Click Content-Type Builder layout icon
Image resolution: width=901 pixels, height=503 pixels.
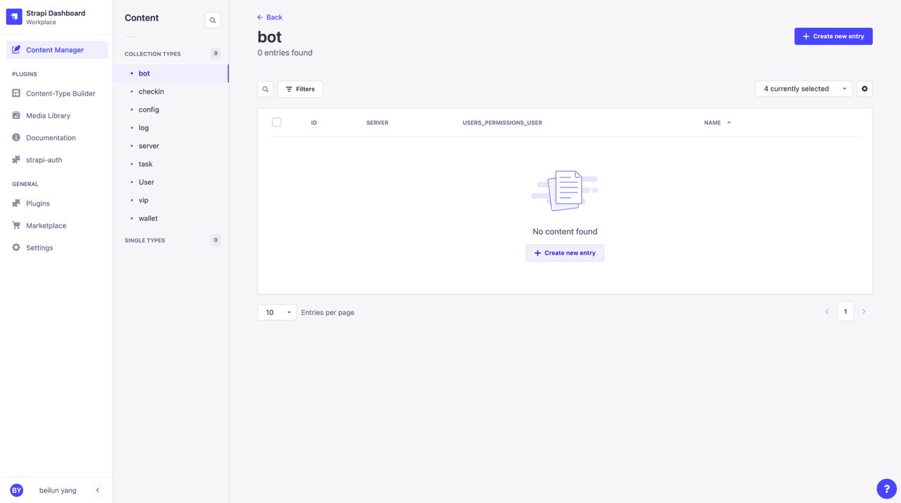(x=16, y=93)
